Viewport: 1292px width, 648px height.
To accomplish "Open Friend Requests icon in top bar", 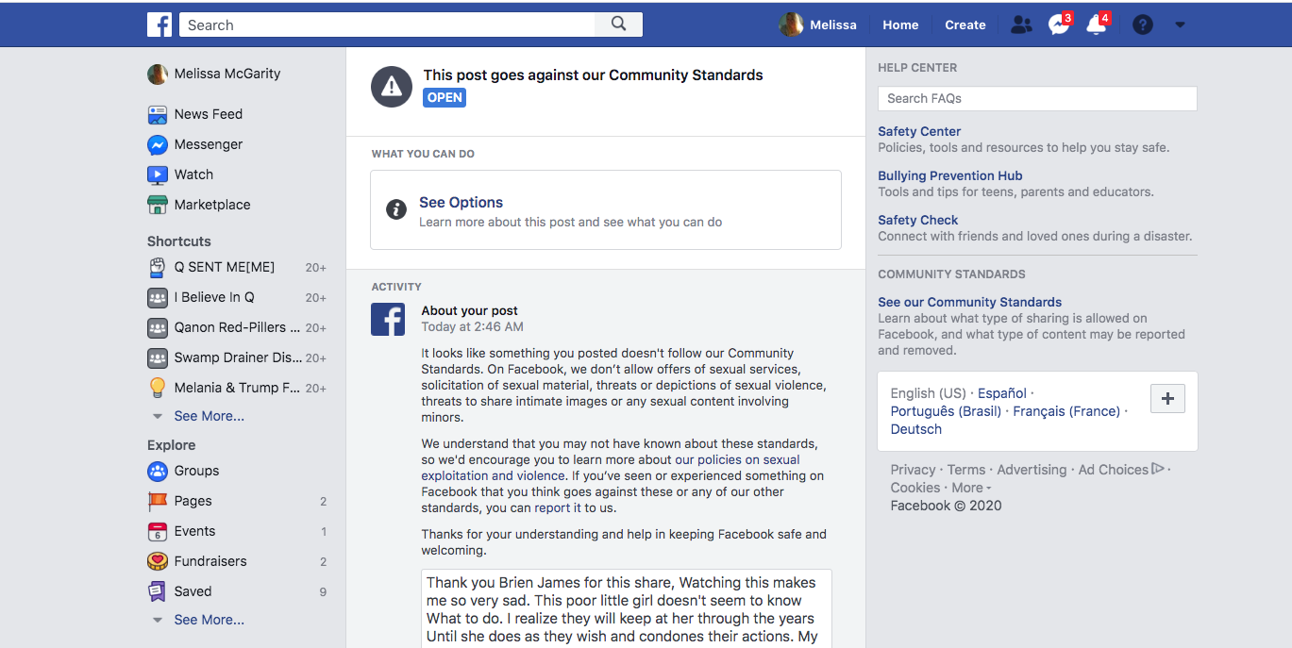I will coord(1021,25).
